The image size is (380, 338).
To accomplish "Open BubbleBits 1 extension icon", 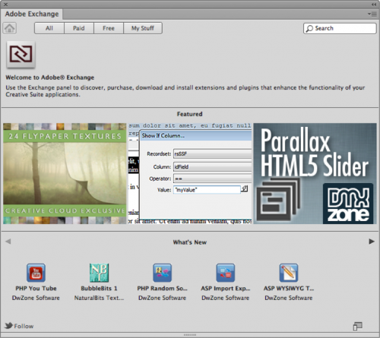I will point(99,273).
